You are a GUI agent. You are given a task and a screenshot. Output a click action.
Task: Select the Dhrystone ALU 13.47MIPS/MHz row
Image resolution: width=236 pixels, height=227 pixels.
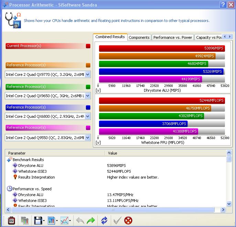pyautogui.click(x=116, y=195)
